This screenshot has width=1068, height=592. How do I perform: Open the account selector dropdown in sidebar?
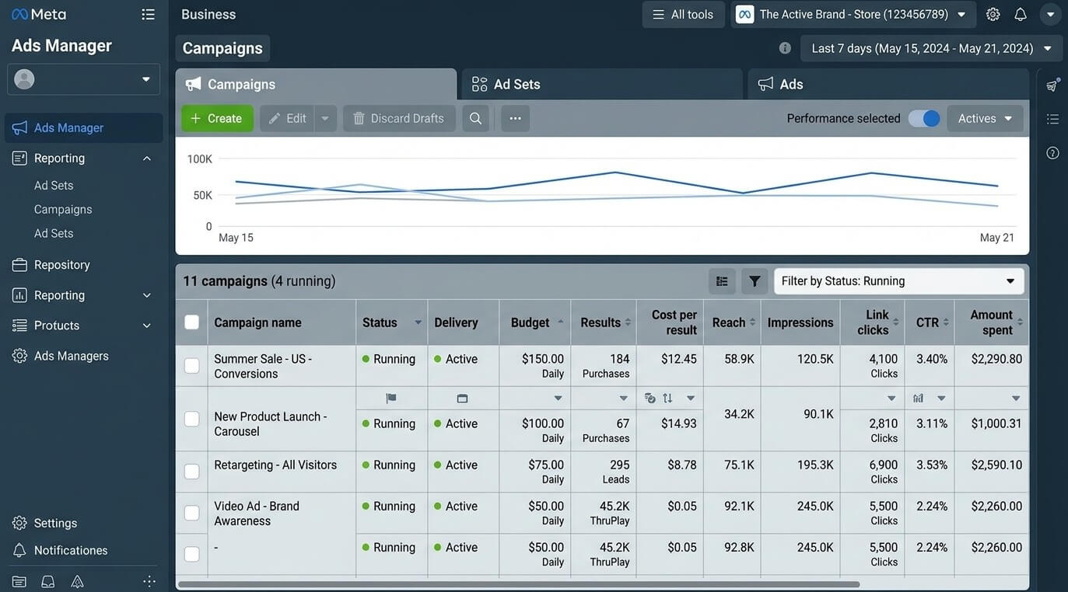click(x=83, y=79)
